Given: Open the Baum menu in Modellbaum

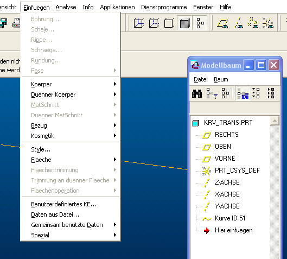Looking at the screenshot, I should [x=221, y=79].
